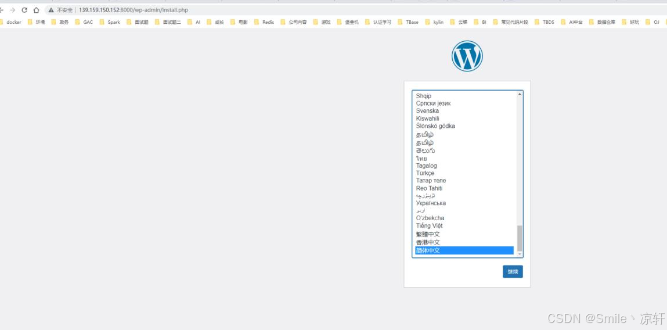Open the 堡垒机 bookmark folder
Screen dimensions: 667x330
(348, 22)
